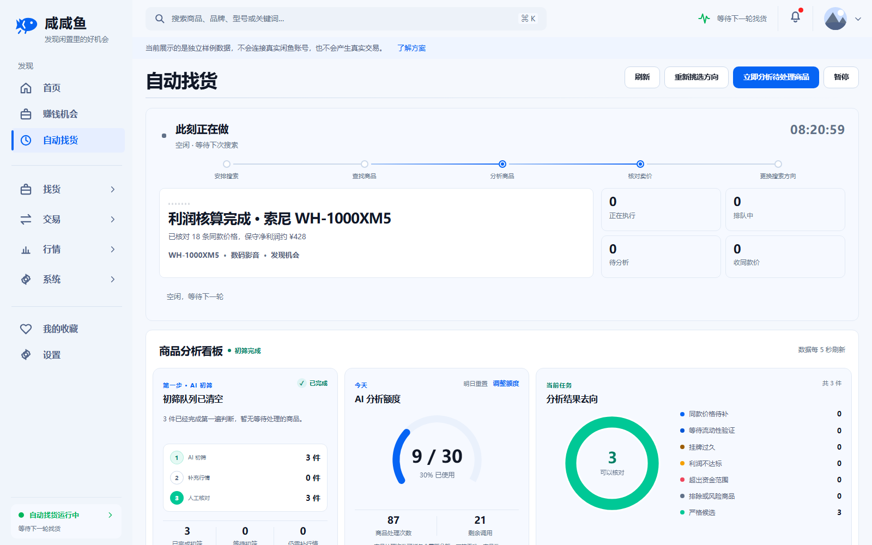
Task: Go to 首页 in the sidebar
Action: pyautogui.click(x=68, y=88)
